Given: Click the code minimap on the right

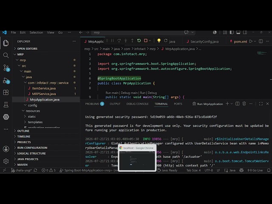Looking at the screenshot, I should click(x=262, y=53).
